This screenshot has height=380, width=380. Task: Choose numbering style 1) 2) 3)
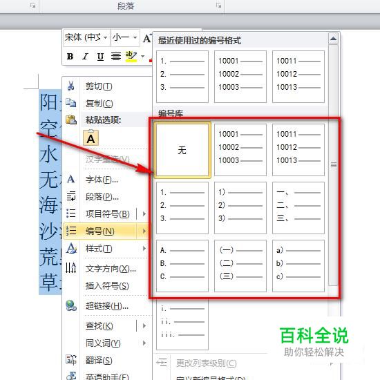(x=240, y=208)
